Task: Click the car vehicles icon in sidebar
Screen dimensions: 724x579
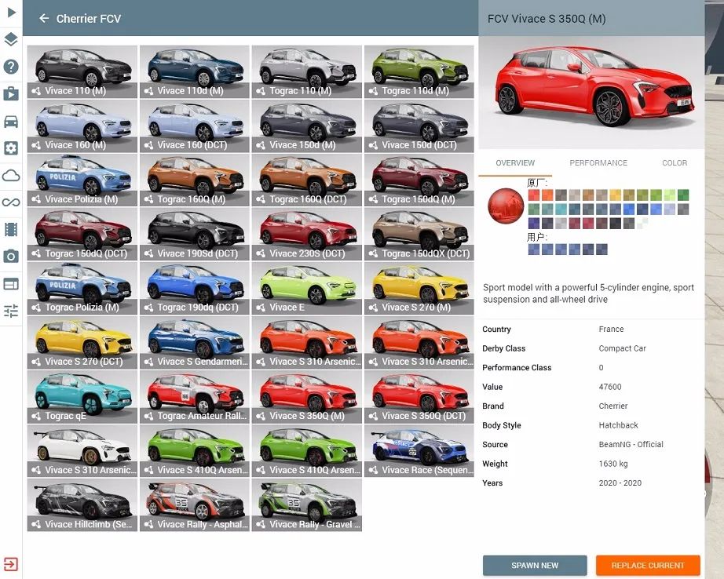Action: pos(11,121)
